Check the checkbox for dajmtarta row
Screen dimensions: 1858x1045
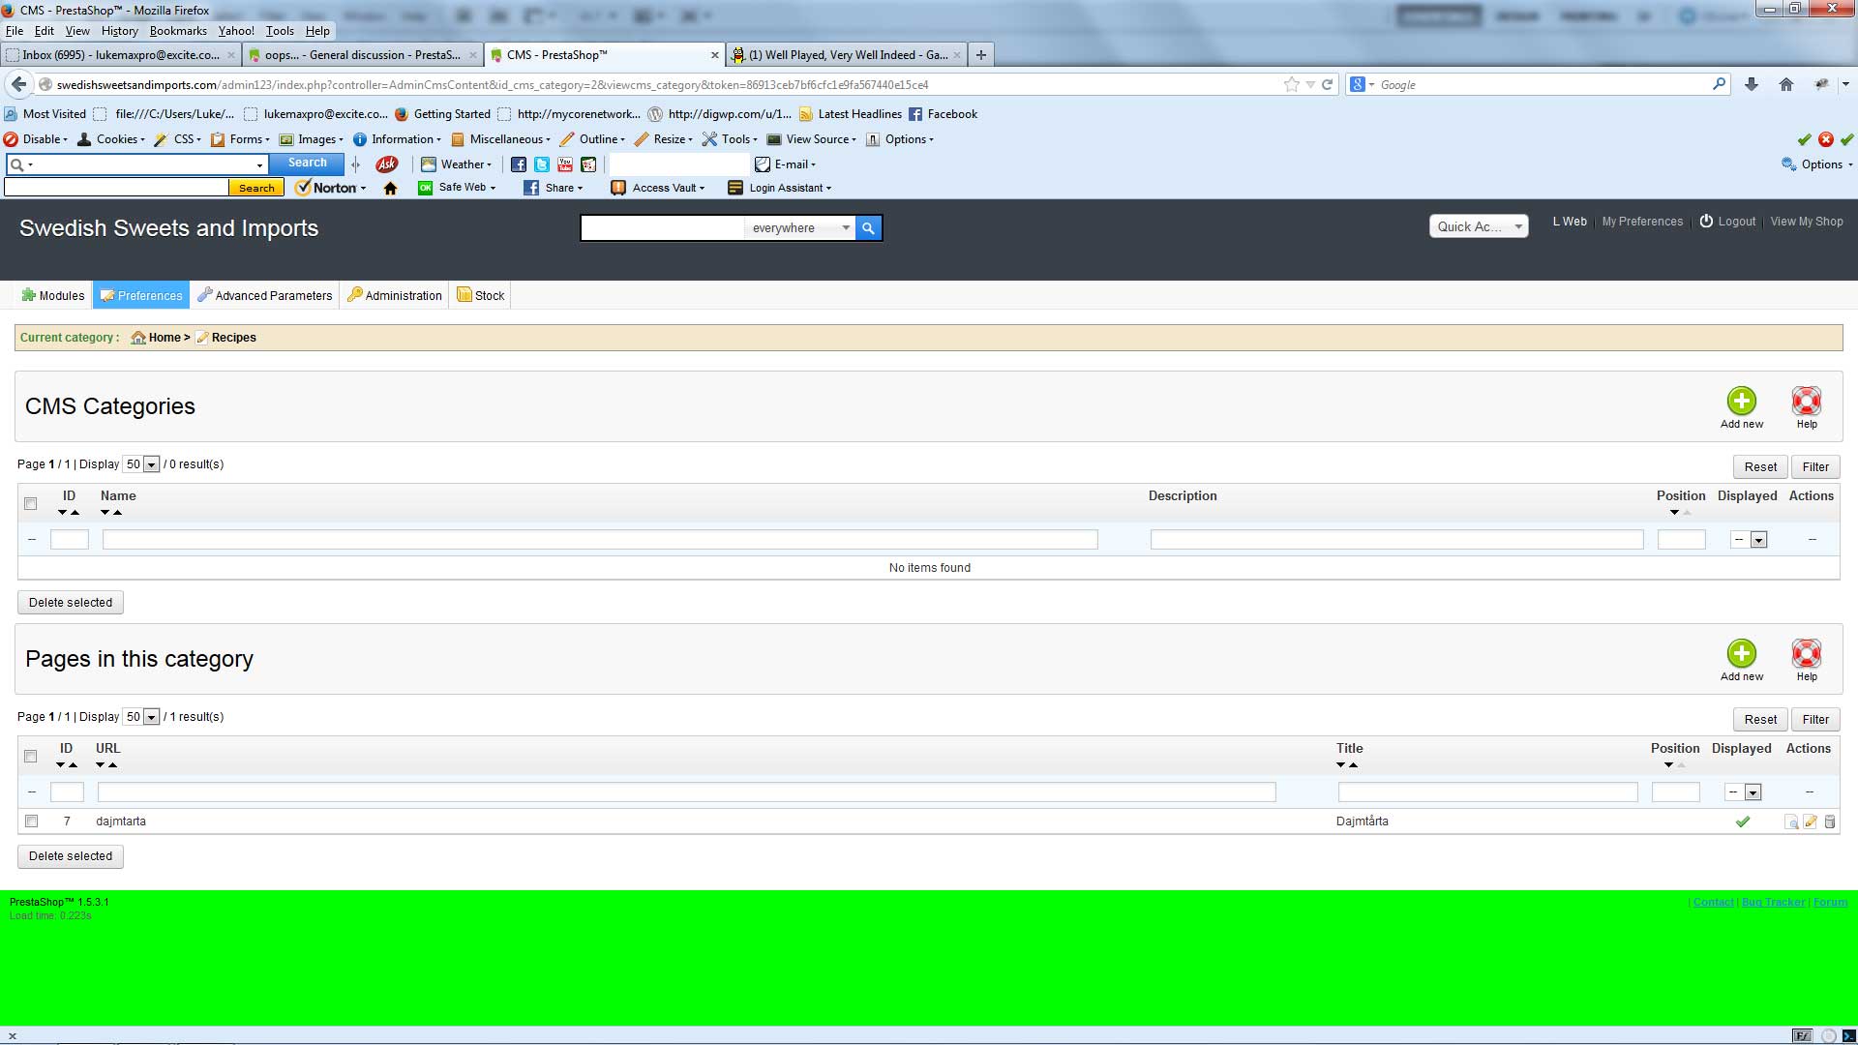point(31,821)
